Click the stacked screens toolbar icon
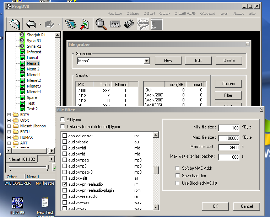270x217 pixels. click(70, 24)
